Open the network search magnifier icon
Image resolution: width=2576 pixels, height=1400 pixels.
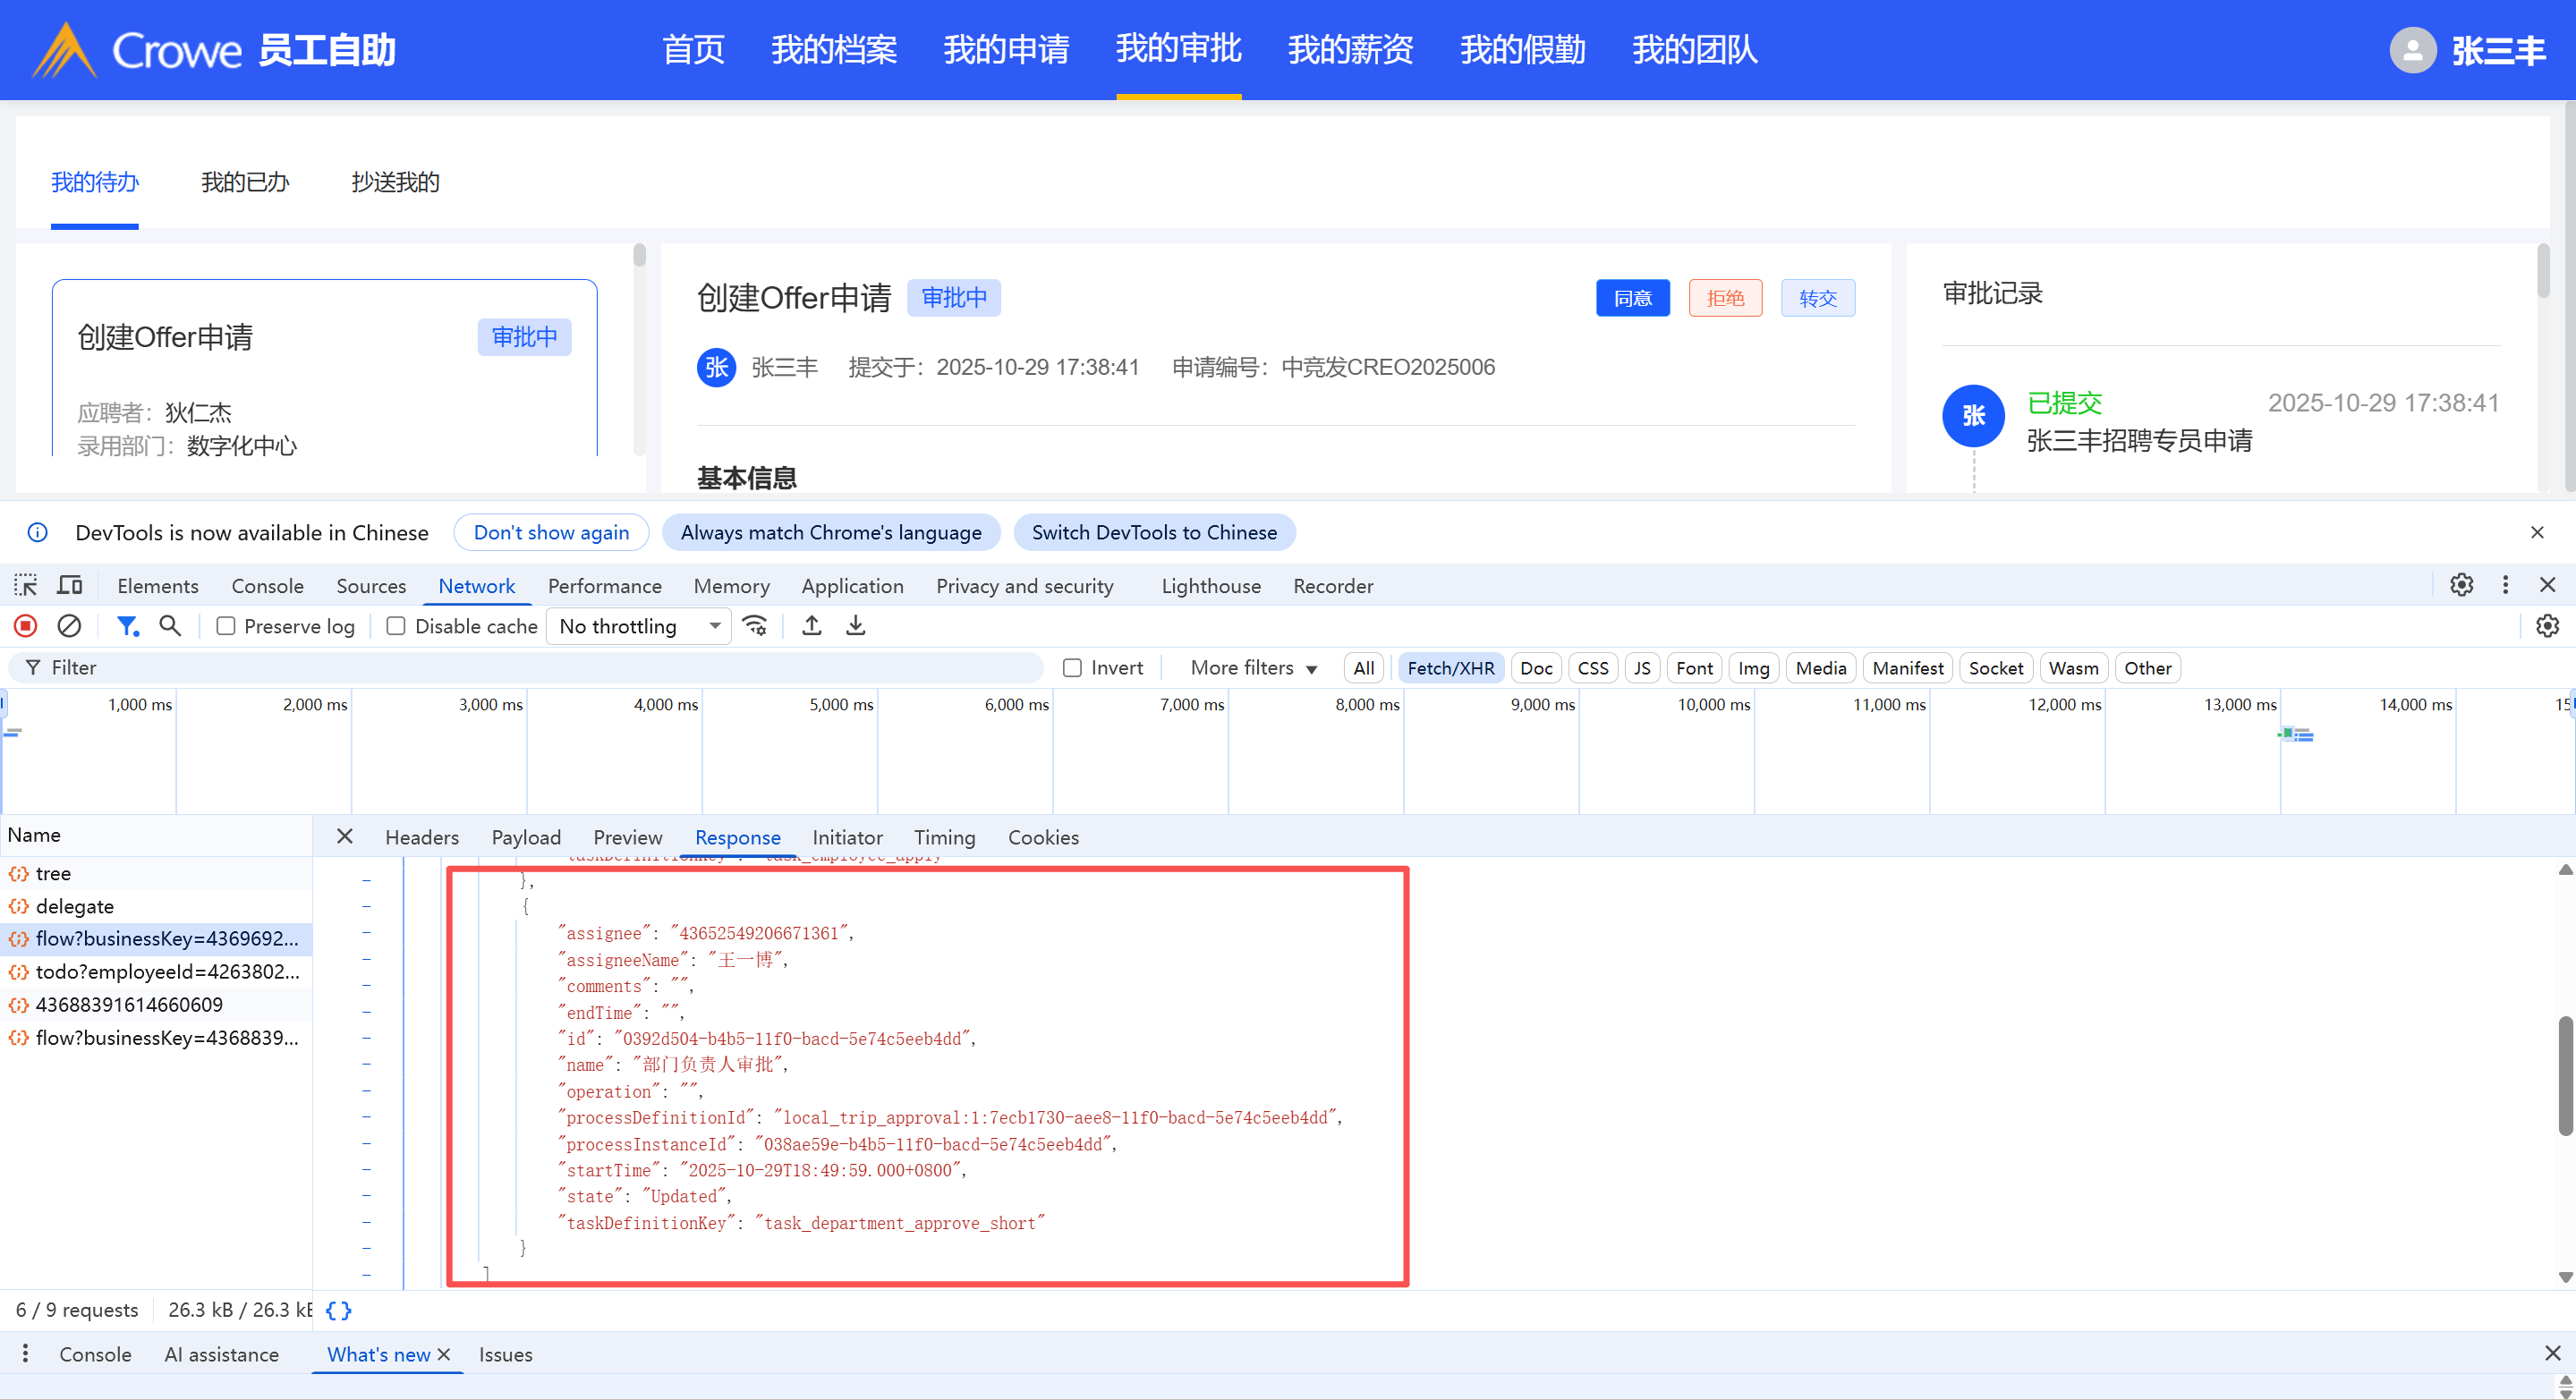pyautogui.click(x=170, y=626)
